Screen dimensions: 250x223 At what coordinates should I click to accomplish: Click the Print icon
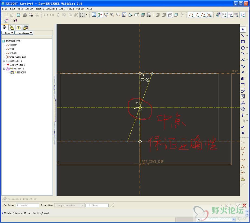coord(24,15)
